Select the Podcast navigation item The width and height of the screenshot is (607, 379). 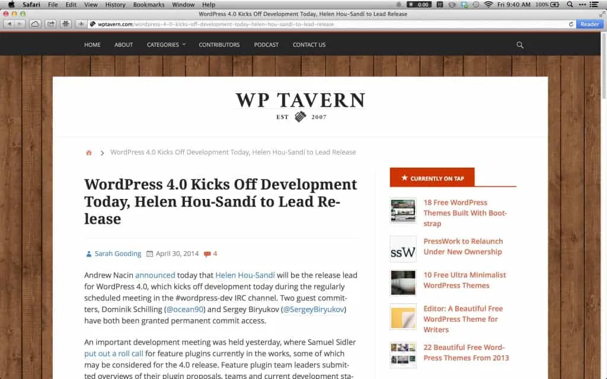[x=266, y=44]
